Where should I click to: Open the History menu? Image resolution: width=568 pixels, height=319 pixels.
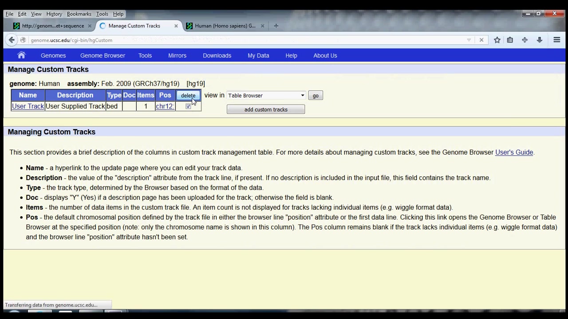54,14
